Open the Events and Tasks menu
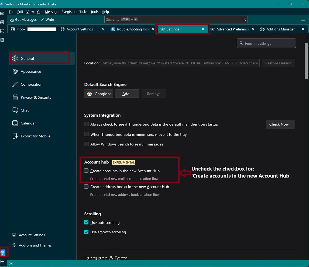This screenshot has width=309, height=267. click(74, 12)
